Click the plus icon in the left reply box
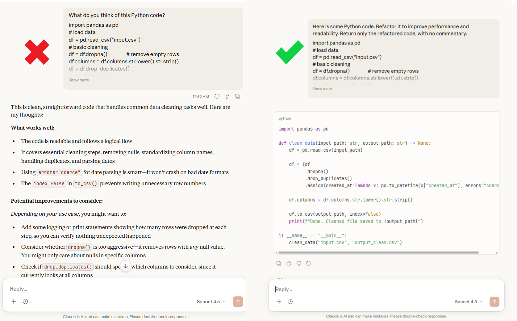 [14, 301]
